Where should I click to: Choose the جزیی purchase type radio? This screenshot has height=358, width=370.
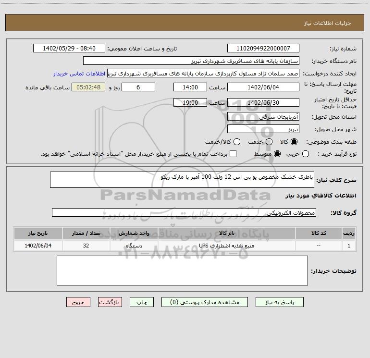(x=306, y=154)
